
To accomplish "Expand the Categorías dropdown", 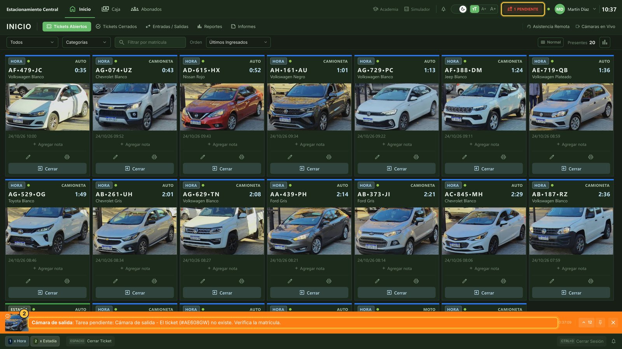I will click(86, 42).
